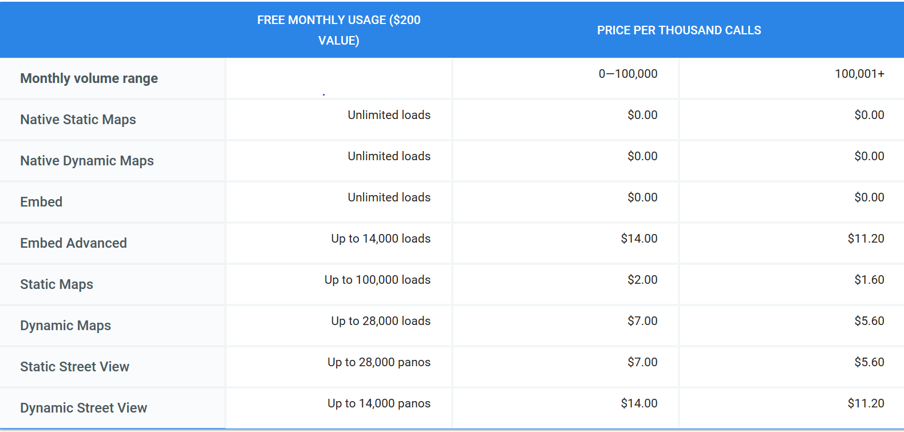Click Unlimited loads in Native Static Maps row
Viewport: 904px width, 432px height.
[389, 115]
